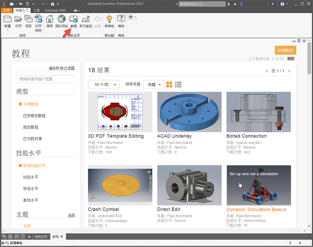313x247 pixels.
Task: Open the Help icon dropdown arrow in title bar
Action: (287, 4)
